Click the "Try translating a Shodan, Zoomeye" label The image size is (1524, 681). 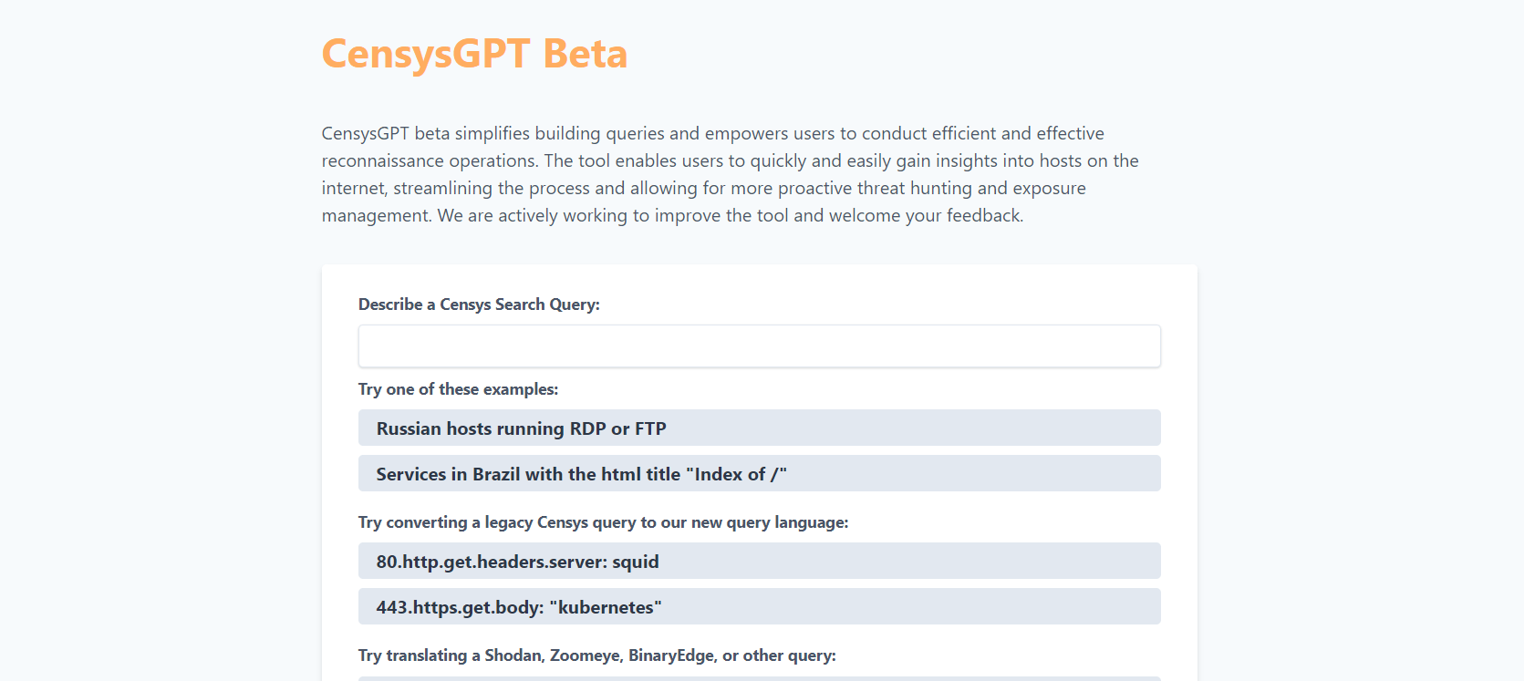(596, 655)
